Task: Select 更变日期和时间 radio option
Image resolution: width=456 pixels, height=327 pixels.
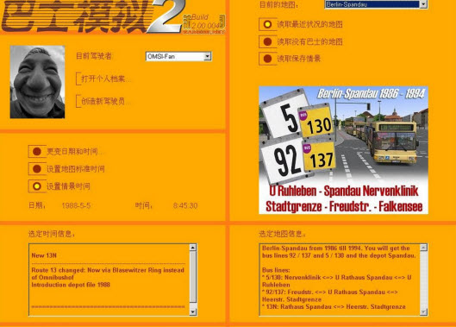Action: coord(37,151)
